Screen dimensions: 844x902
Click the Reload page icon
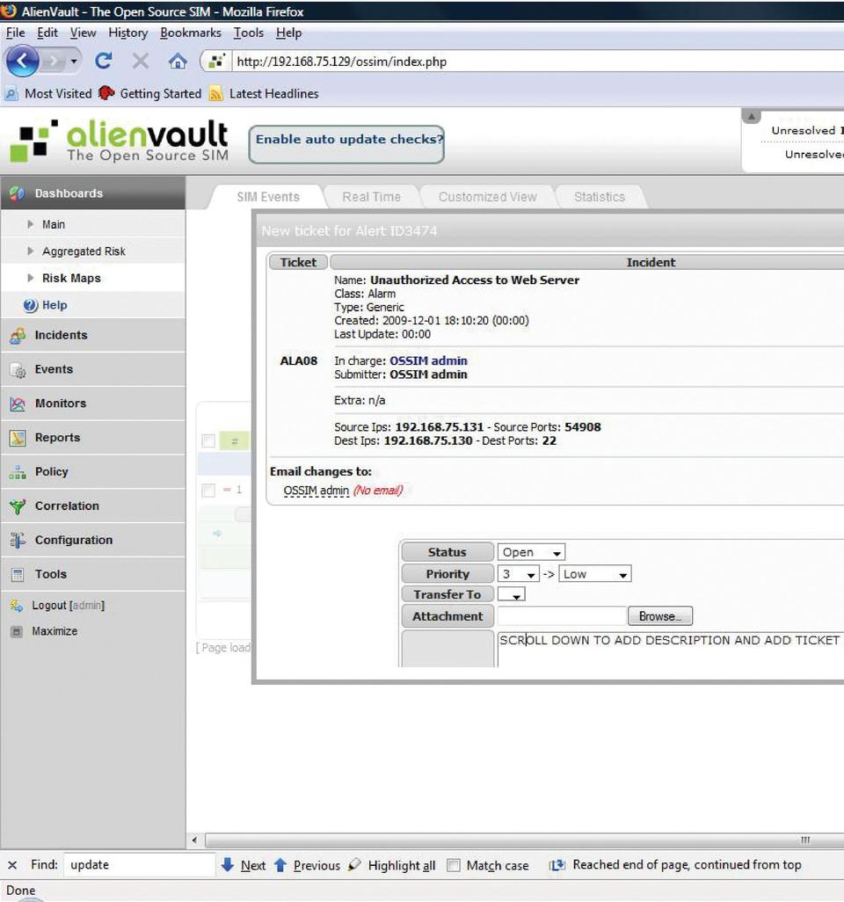point(104,62)
